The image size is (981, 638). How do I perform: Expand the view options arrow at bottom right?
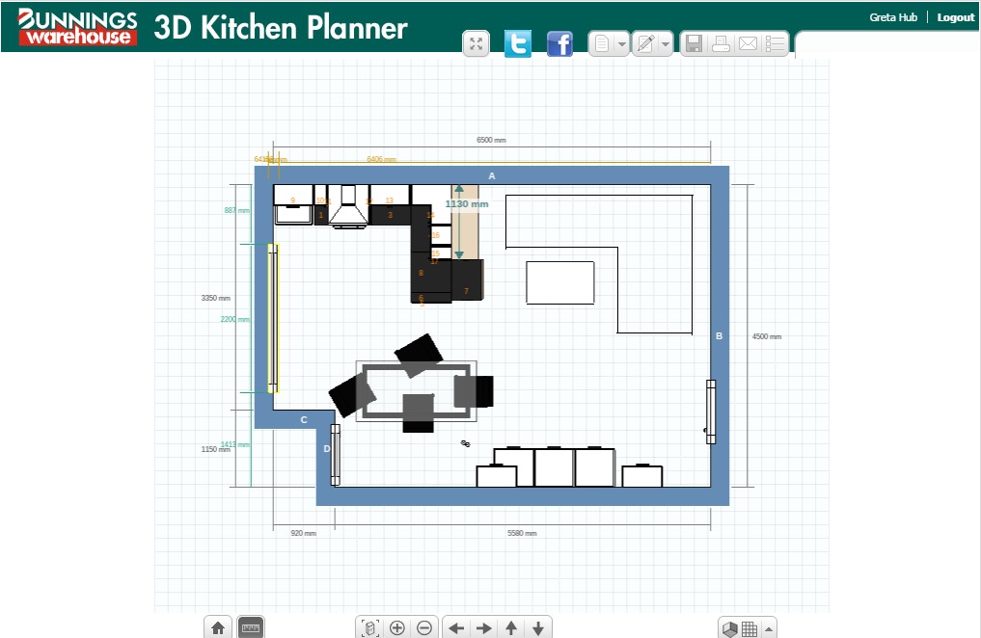pos(769,629)
